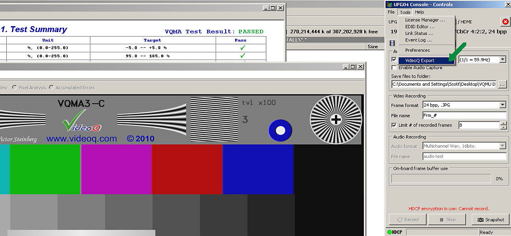Select the Pixel Analysis radio button
511x236 pixels.
click(15, 88)
